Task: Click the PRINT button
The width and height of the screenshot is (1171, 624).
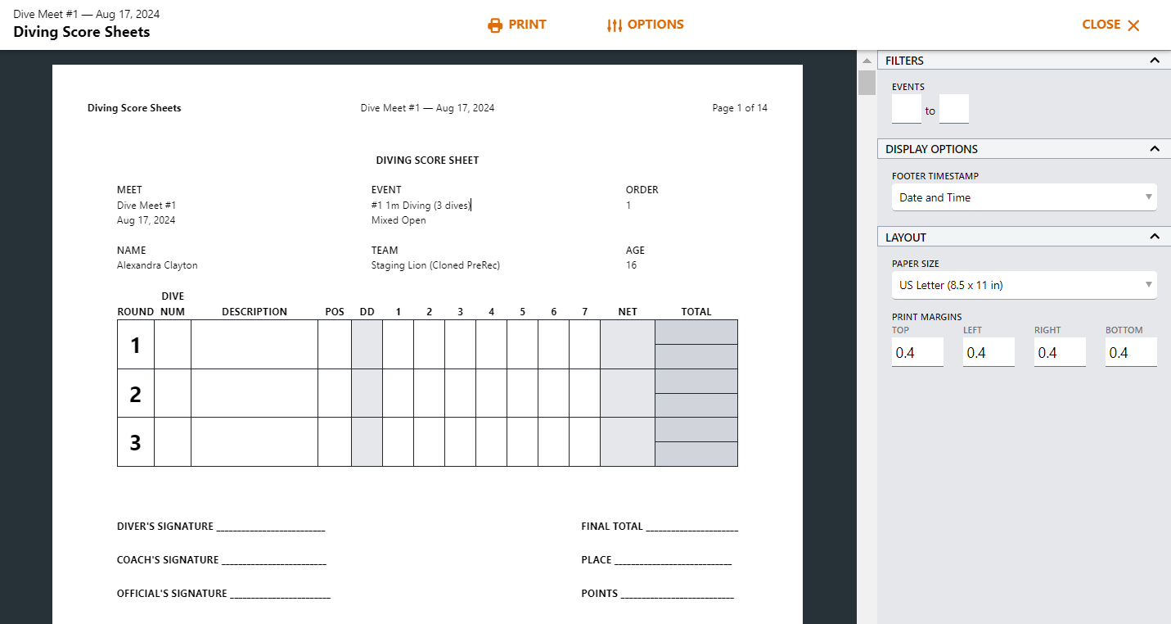Action: point(517,25)
